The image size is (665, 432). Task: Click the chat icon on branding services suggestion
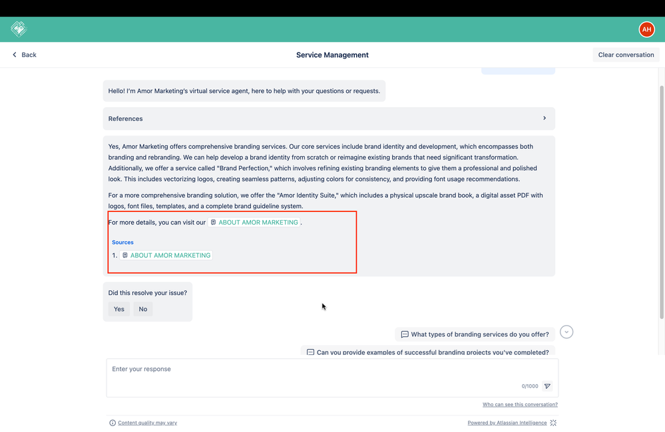pyautogui.click(x=405, y=334)
